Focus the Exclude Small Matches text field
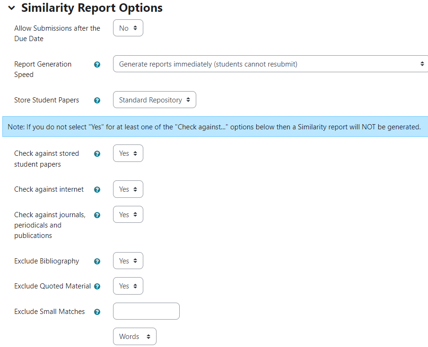The image size is (428, 347). pos(146,311)
